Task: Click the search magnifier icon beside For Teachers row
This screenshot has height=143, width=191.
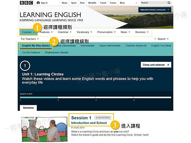Action: pyautogui.click(x=155, y=39)
